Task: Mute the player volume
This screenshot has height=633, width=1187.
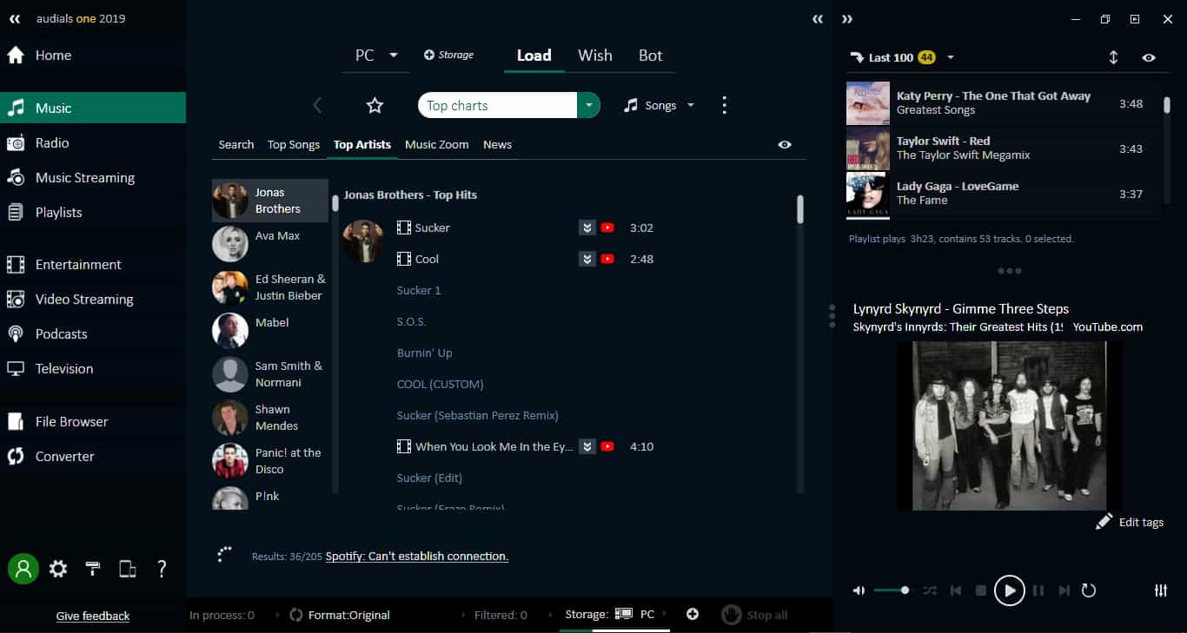Action: (x=859, y=590)
